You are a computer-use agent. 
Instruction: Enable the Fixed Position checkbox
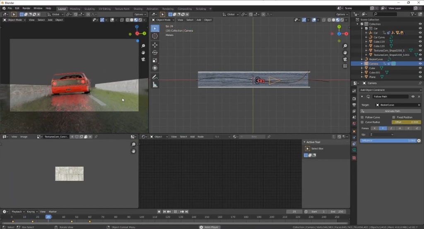click(x=394, y=117)
